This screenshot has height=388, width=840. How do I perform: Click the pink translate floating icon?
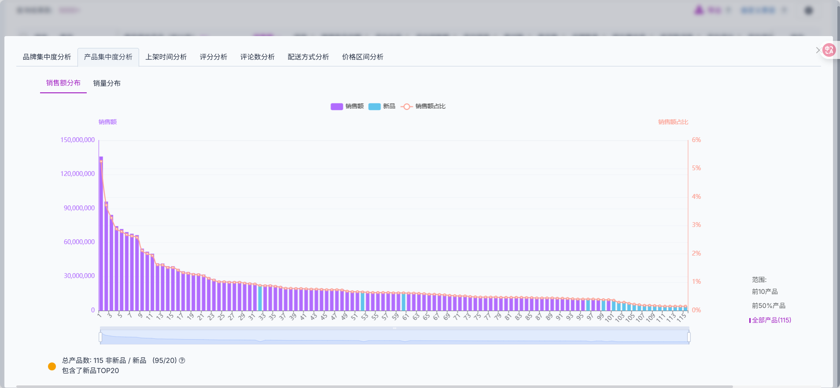[829, 50]
